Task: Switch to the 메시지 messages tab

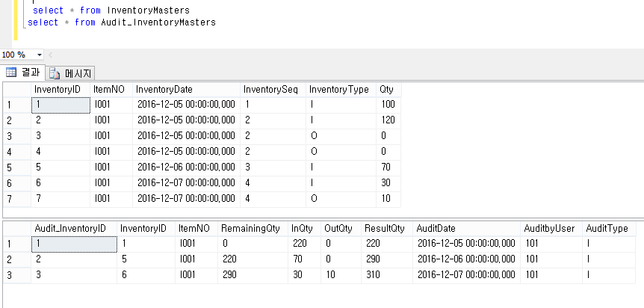Action: 70,73
